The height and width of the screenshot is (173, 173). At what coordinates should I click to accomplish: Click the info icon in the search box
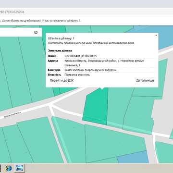click(36, 32)
